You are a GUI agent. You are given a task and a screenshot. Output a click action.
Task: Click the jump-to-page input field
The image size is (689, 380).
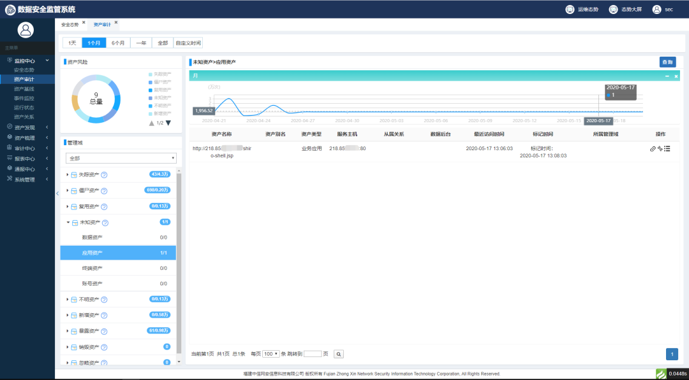(x=313, y=354)
